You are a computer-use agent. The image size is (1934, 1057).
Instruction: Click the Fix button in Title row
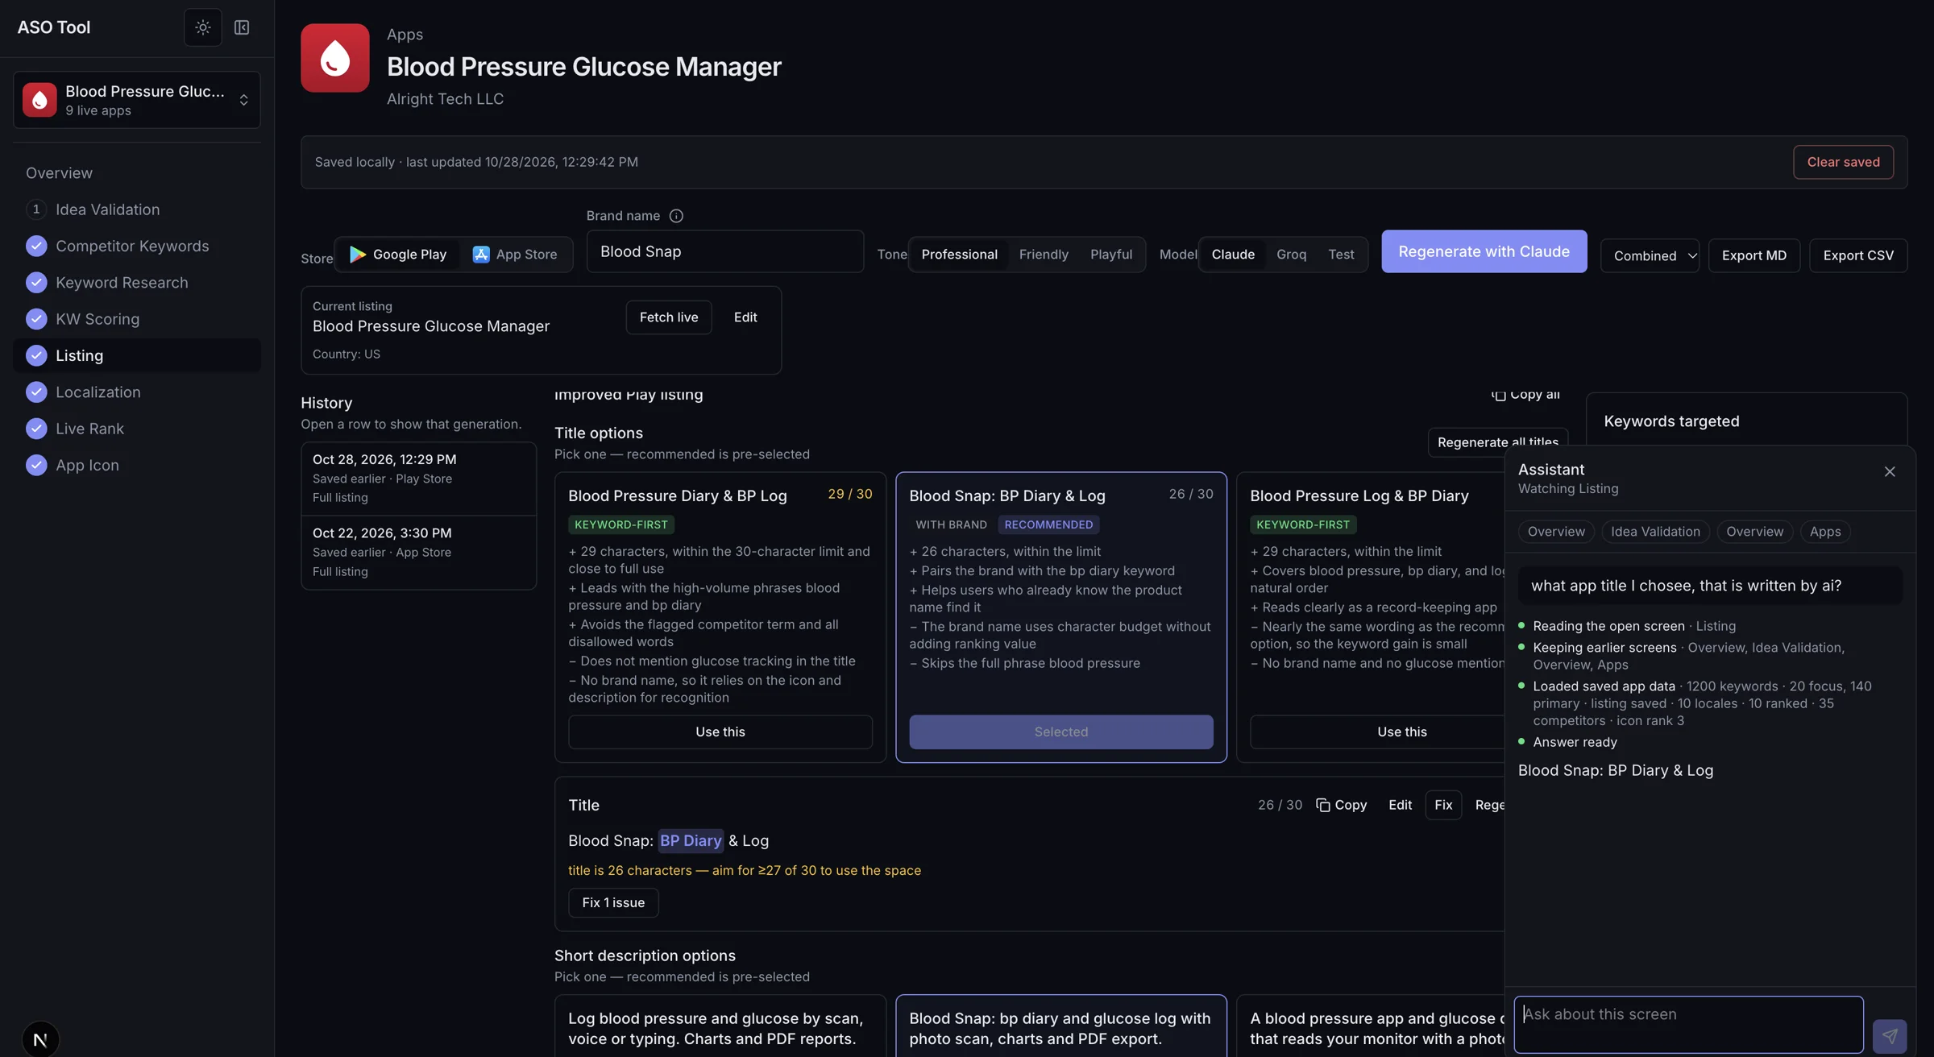(1443, 805)
